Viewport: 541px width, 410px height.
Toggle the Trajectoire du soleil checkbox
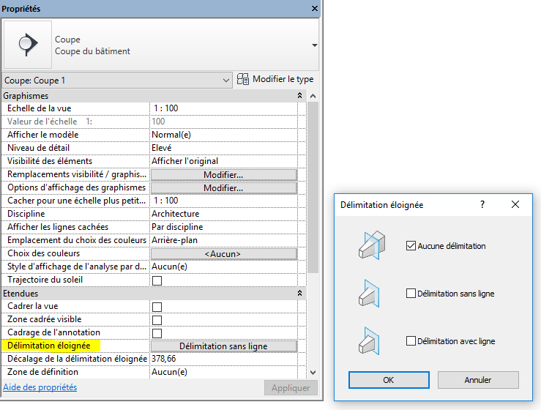(157, 280)
